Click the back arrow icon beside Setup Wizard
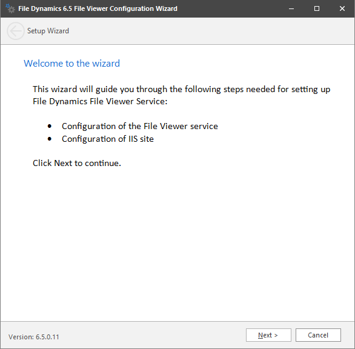This screenshot has height=349, width=355. 15,31
